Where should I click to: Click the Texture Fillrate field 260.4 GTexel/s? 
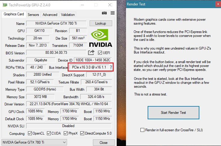[97, 82]
